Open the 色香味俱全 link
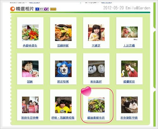This screenshot has height=129, width=158. click(30, 45)
